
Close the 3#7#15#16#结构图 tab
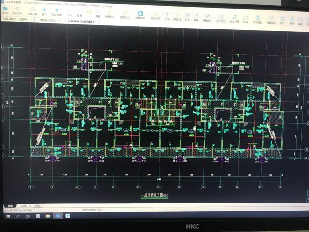click(x=98, y=22)
